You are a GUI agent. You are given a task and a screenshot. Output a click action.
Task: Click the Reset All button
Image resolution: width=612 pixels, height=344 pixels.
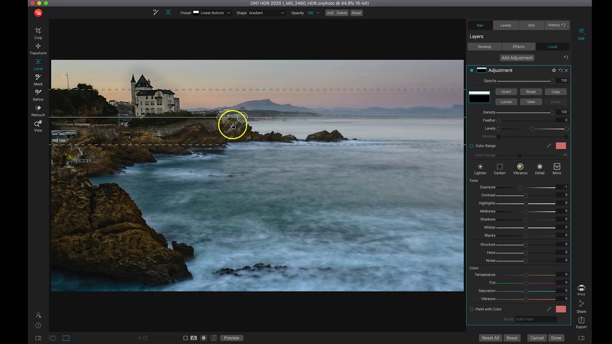tap(490, 338)
